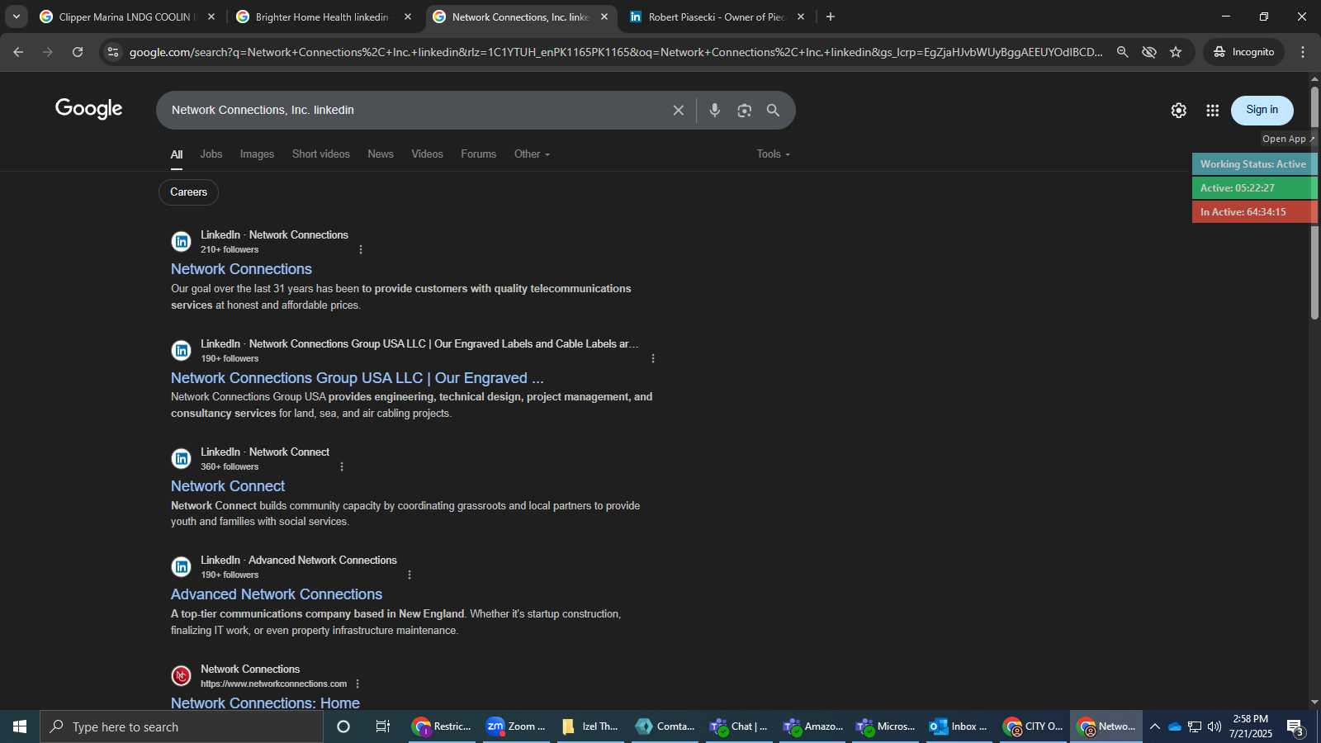Open Windows Start menu
Screen dimensions: 1321x743
pos(20,727)
